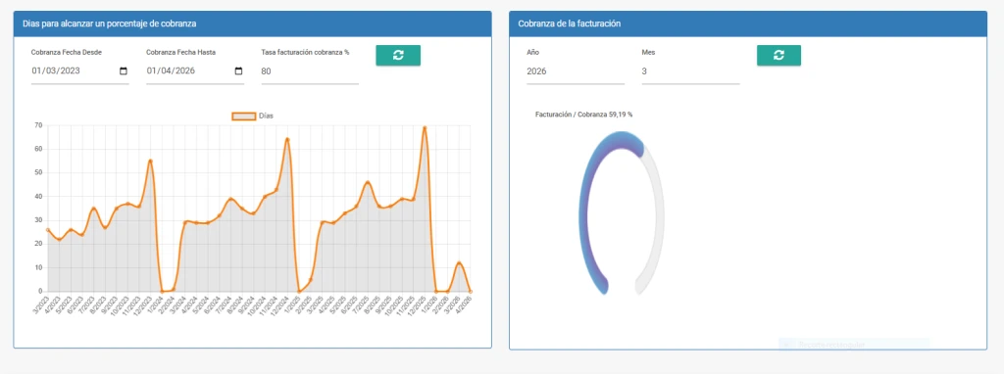
Task: Click the Cobranza Fecha Hasta date field
Action: coord(195,71)
